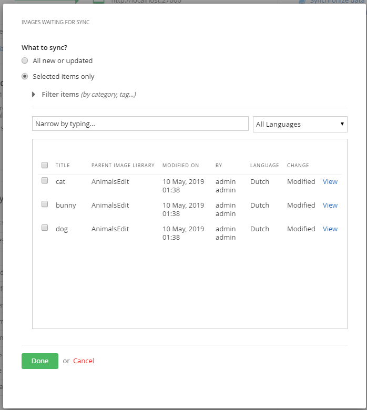This screenshot has height=410, width=367.
Task: Click "admin admin" in the cat row
Action: click(226, 186)
